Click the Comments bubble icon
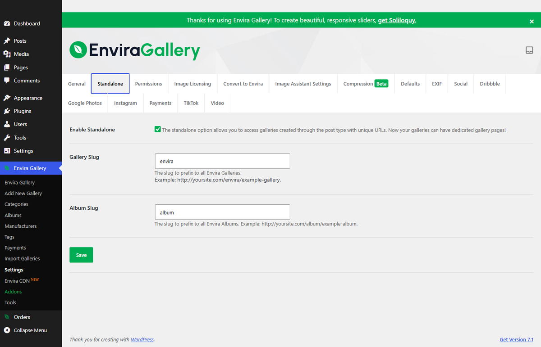This screenshot has height=347, width=541. point(7,81)
